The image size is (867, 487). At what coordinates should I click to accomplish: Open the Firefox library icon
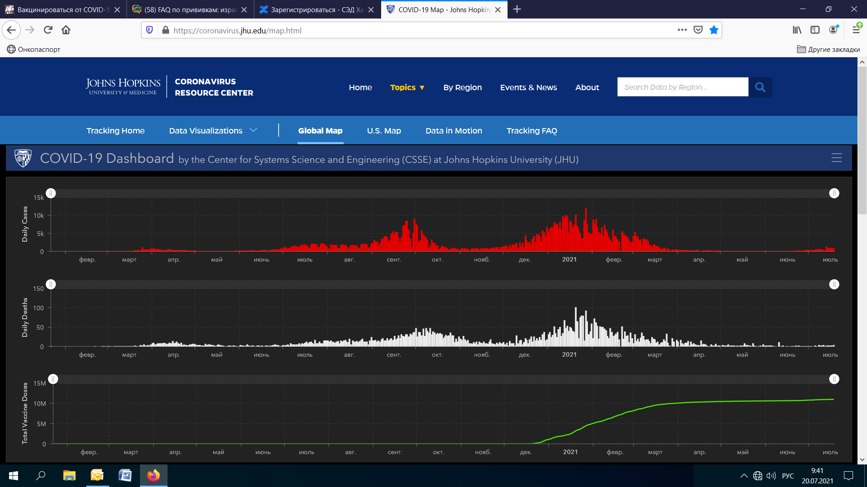797,30
